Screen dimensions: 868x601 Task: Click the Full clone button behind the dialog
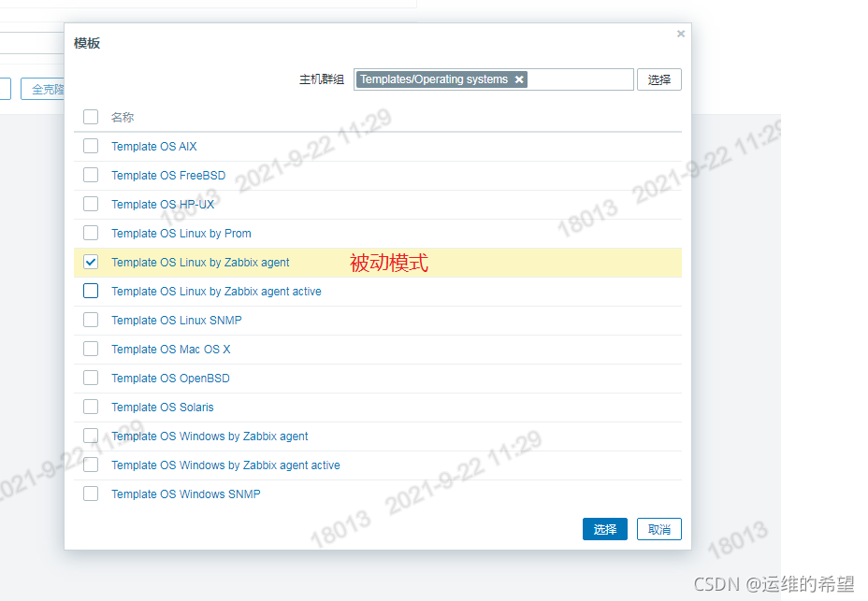[x=43, y=89]
